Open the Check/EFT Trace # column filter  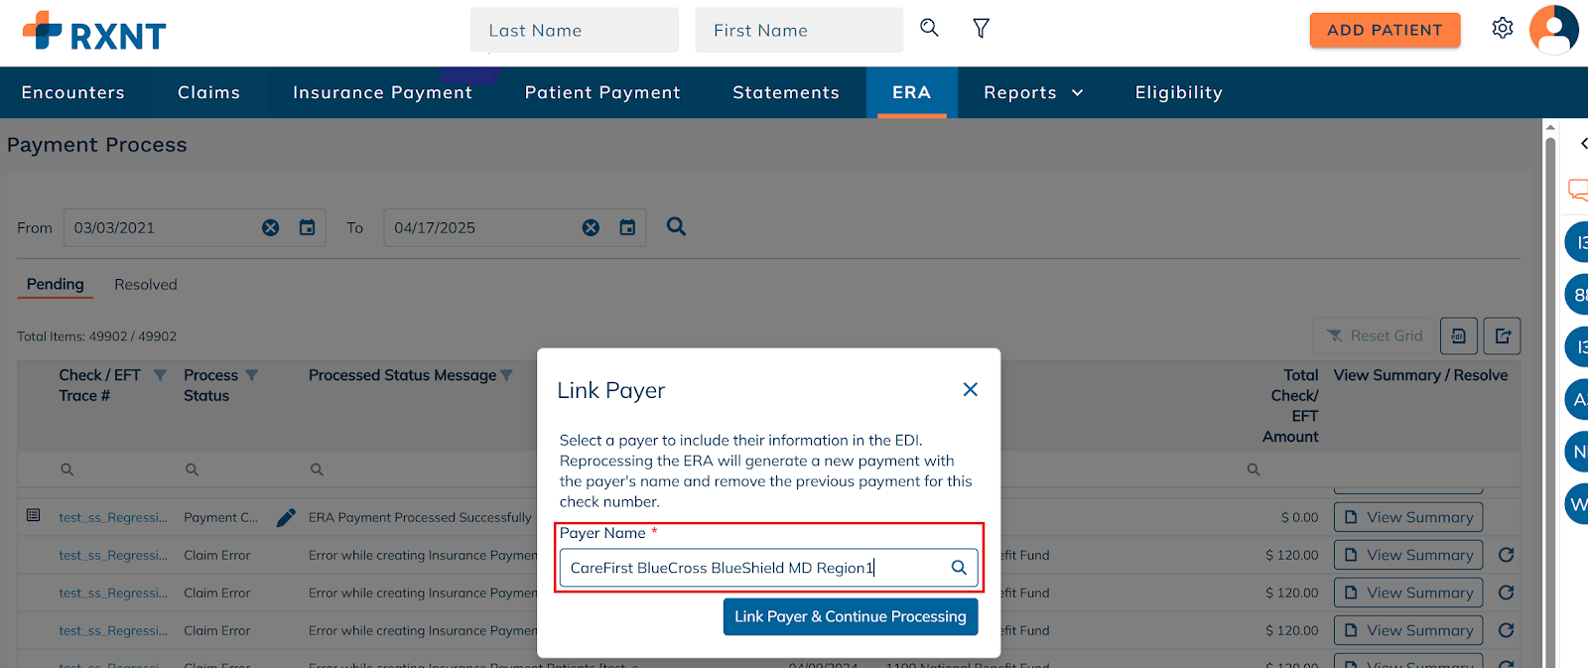tap(160, 375)
